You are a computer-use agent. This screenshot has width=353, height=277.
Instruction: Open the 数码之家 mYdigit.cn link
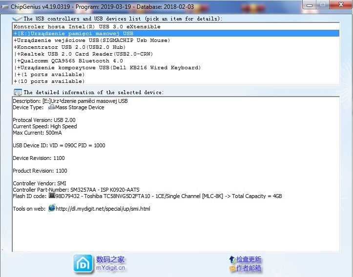[110, 264]
